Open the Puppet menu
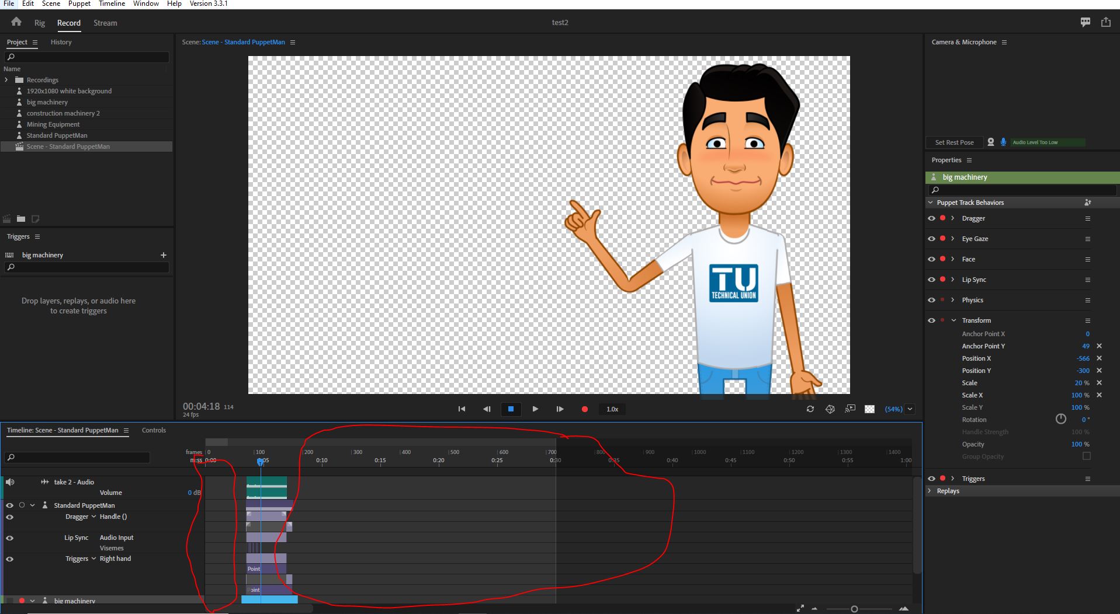 pos(79,4)
